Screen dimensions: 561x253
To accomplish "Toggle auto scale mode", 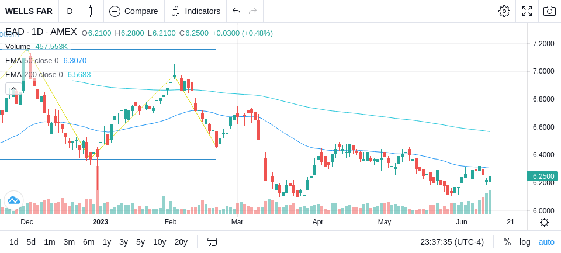I will coord(546,242).
